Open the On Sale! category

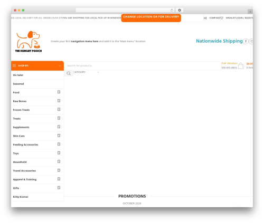(37, 75)
